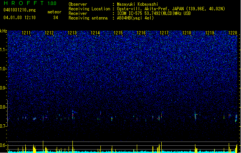Click time marker 1211
The height and width of the screenshot is (153, 241).
click(26, 33)
